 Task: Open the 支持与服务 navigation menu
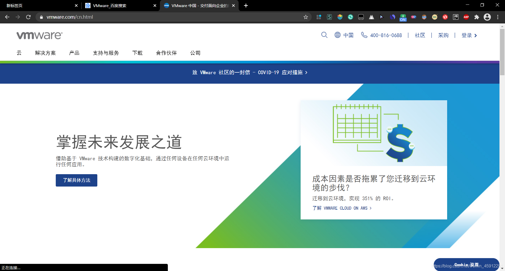[106, 53]
